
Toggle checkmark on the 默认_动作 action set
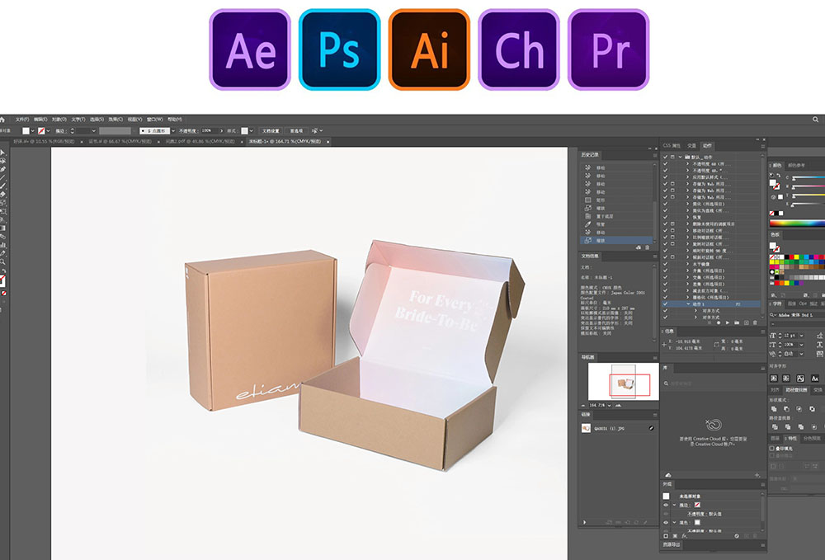pos(666,158)
